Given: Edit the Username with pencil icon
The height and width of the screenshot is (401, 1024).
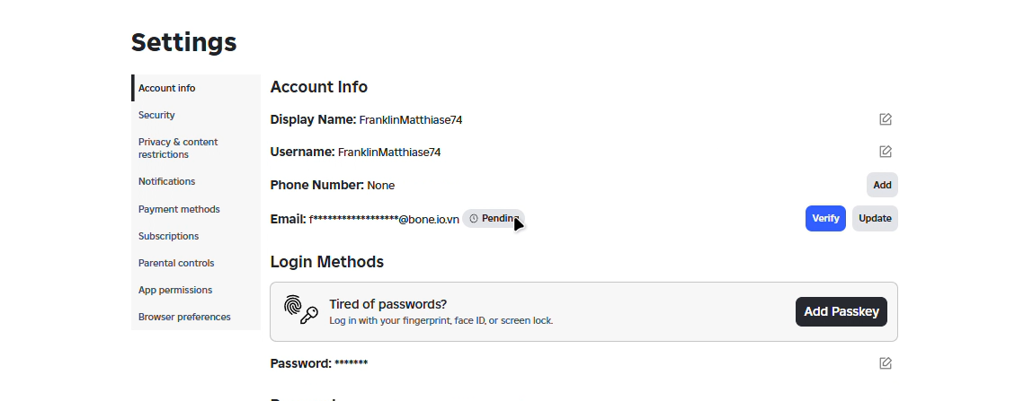Looking at the screenshot, I should (885, 152).
